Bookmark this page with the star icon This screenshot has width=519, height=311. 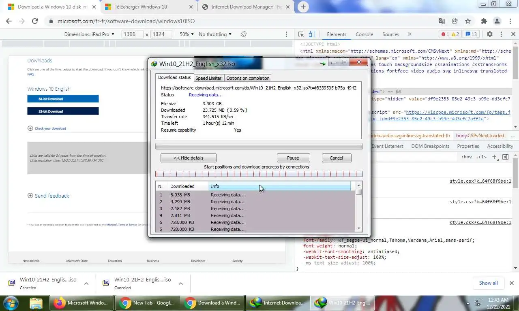pos(468,21)
